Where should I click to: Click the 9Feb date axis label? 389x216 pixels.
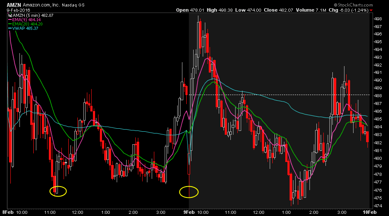189,212
